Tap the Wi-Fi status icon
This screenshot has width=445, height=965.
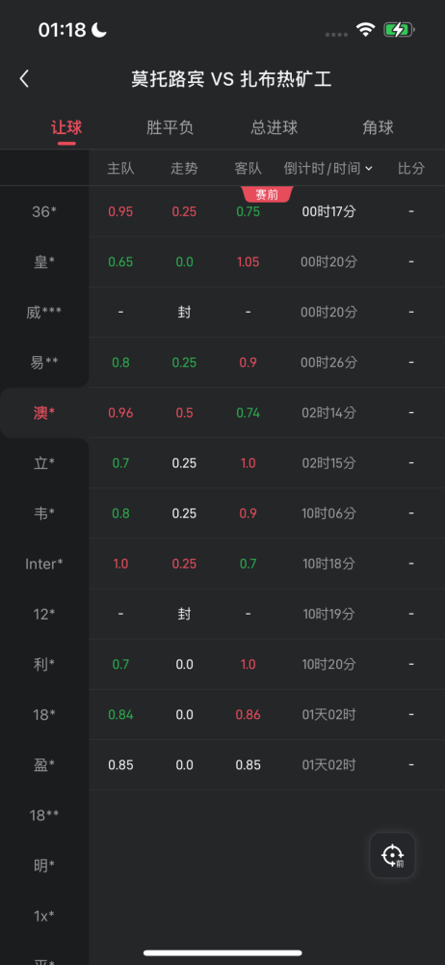366,30
